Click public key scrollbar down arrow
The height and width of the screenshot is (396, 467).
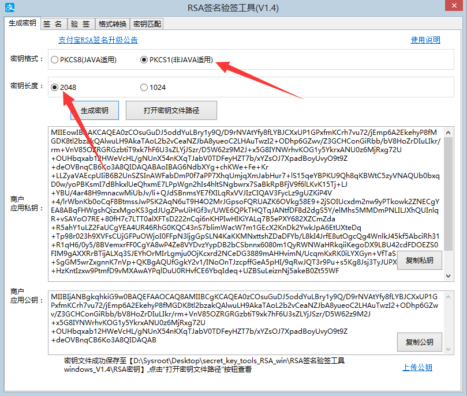(448, 349)
